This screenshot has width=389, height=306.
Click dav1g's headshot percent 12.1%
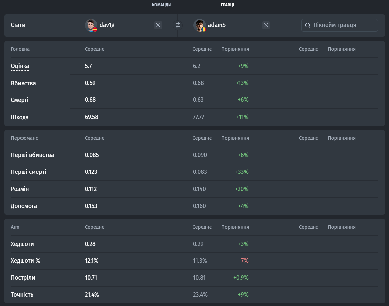(x=92, y=261)
